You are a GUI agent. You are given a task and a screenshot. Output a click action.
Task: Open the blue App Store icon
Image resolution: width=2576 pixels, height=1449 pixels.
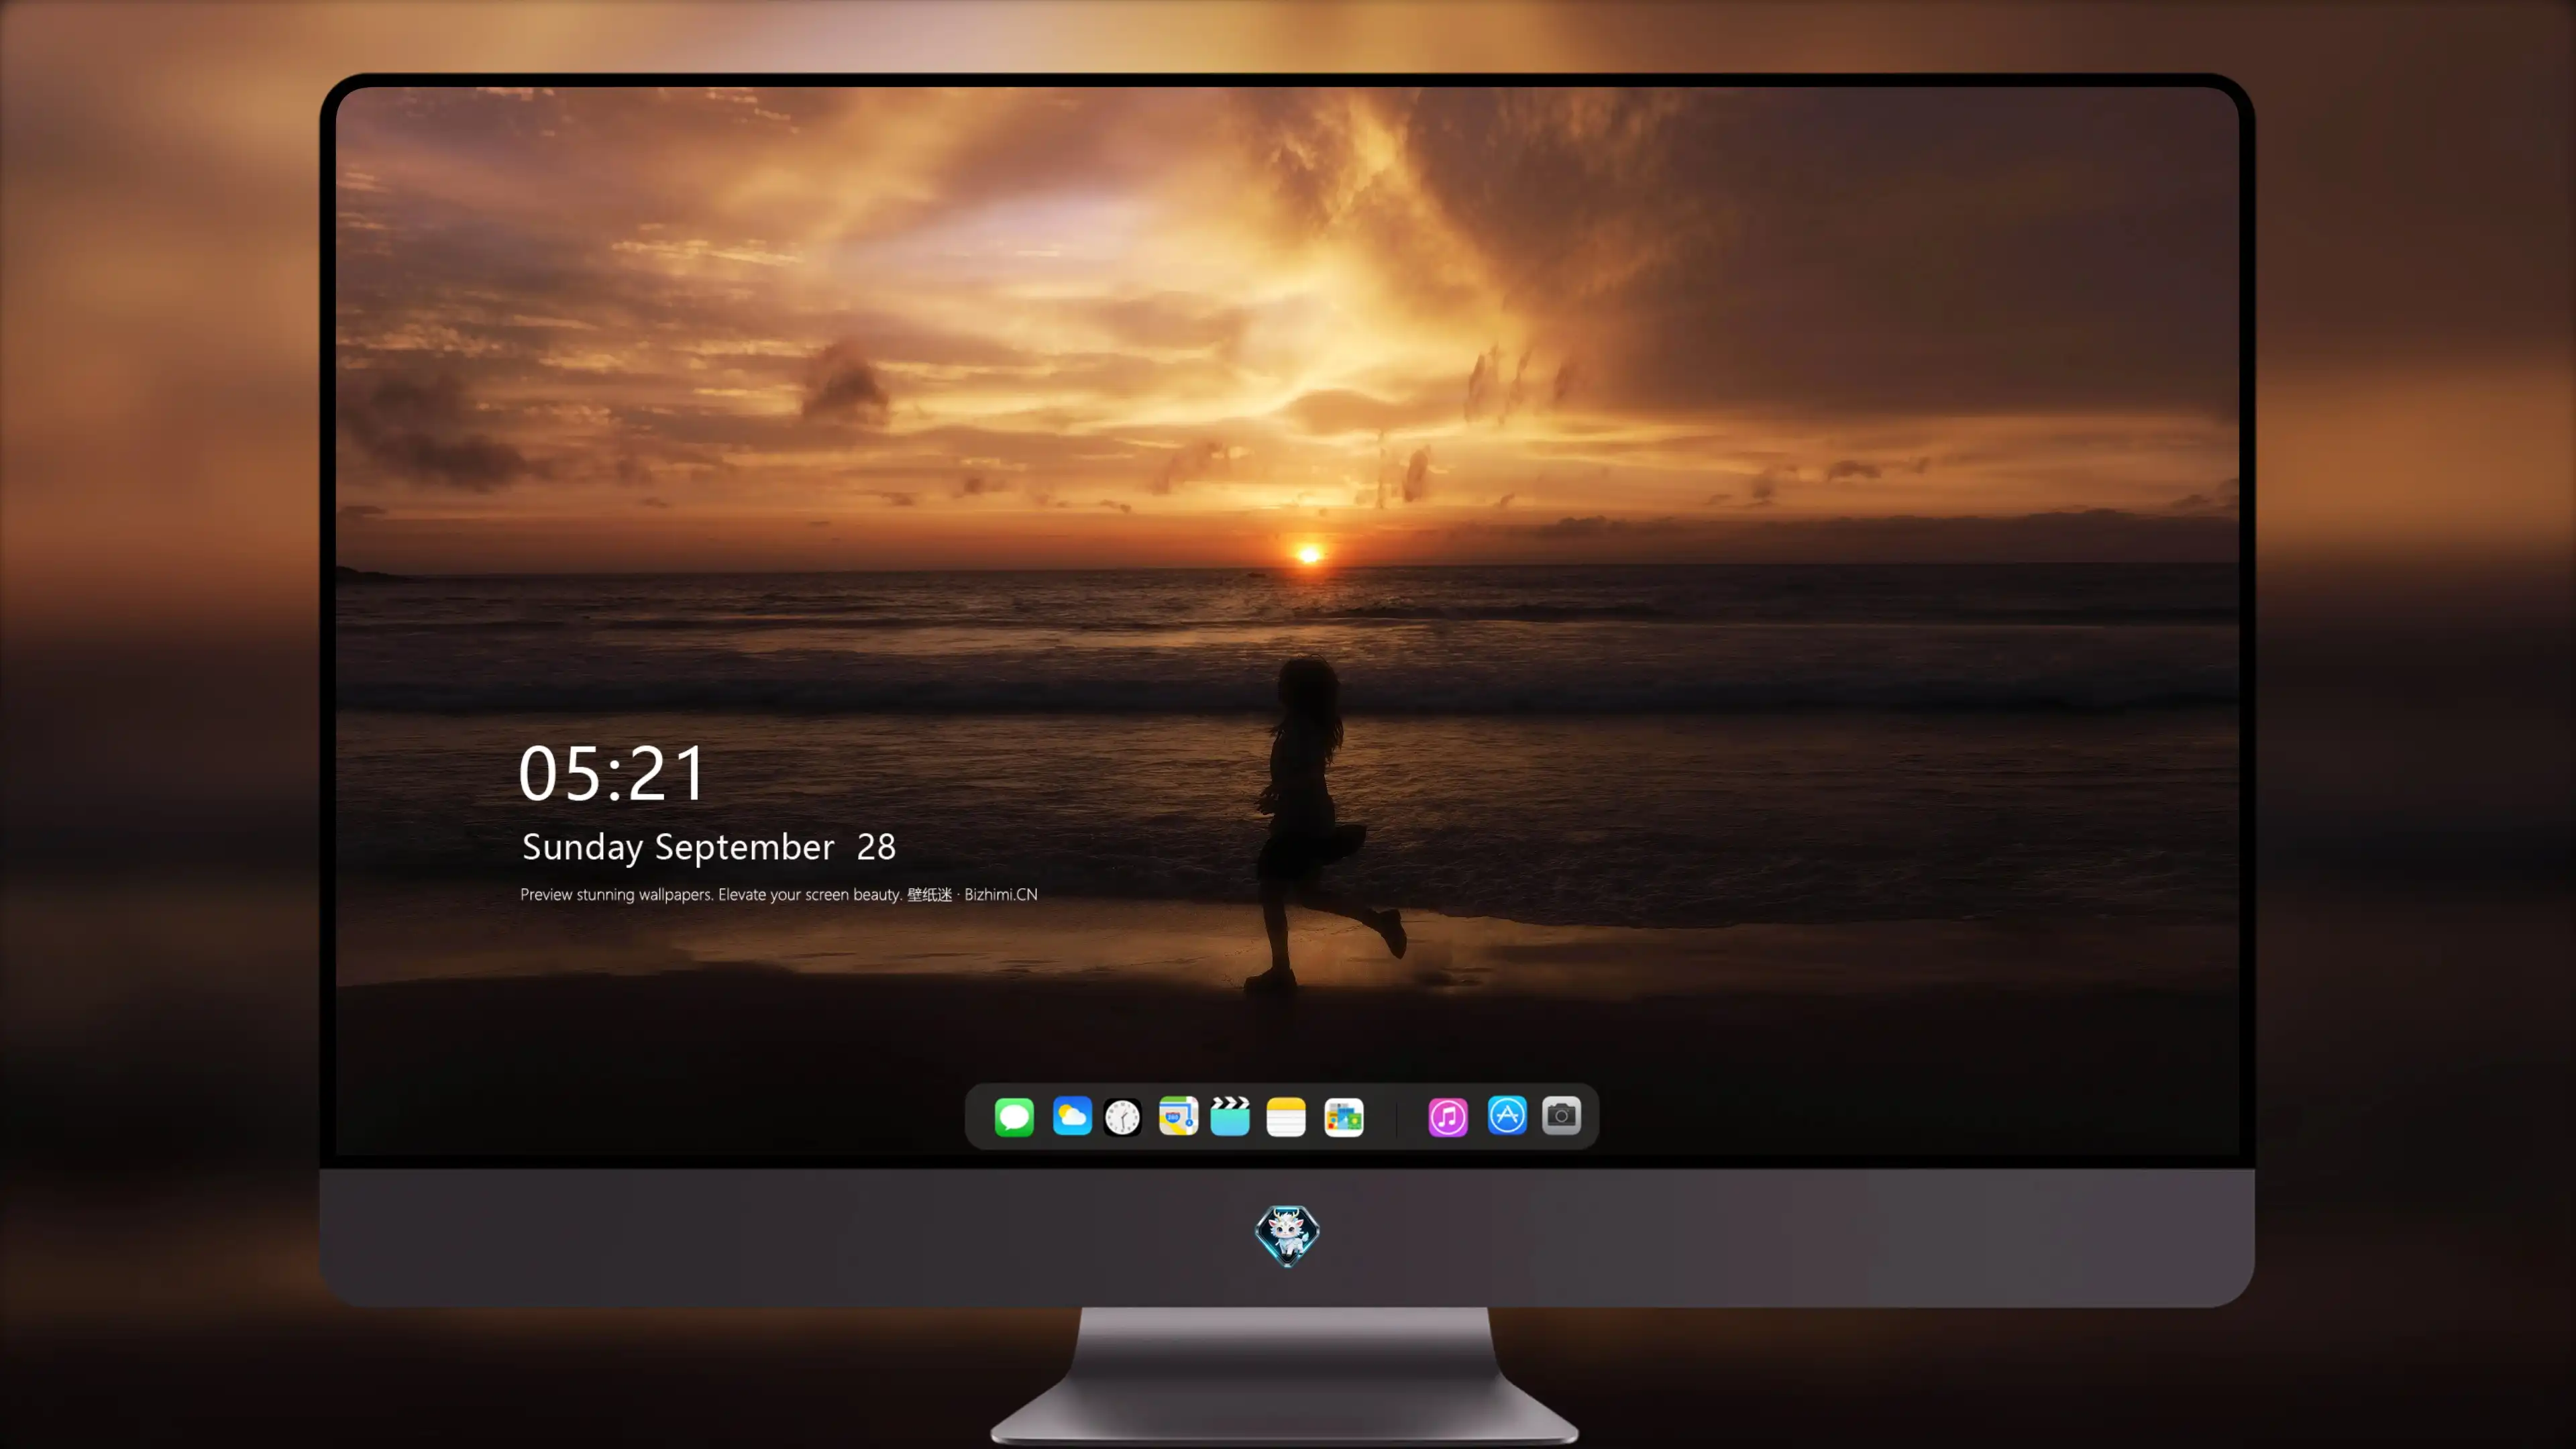1507,1115
